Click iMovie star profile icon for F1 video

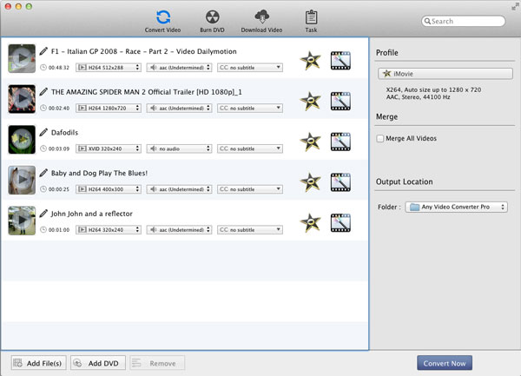click(310, 61)
